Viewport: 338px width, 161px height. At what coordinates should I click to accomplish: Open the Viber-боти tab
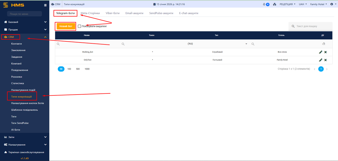click(112, 13)
